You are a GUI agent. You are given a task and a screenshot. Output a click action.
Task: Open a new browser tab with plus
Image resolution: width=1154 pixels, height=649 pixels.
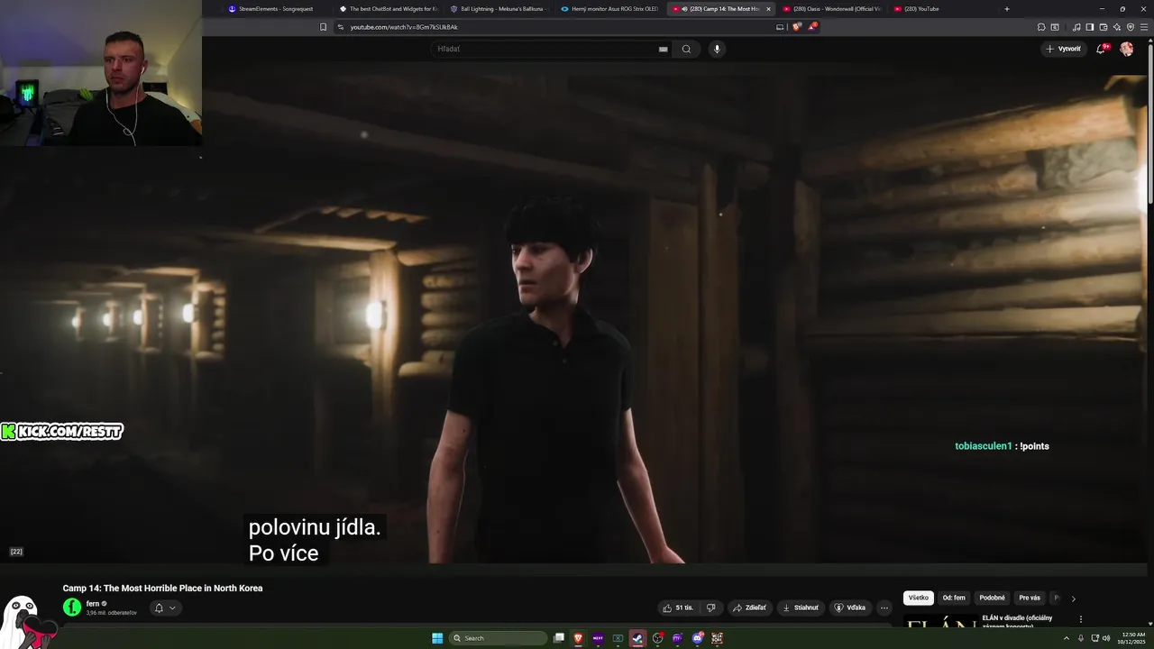[1007, 9]
